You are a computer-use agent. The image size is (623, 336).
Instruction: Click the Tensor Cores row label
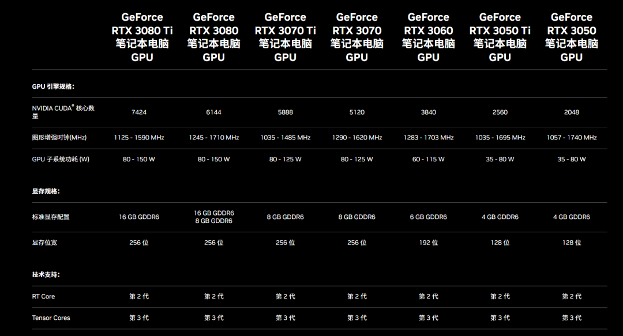[51, 318]
